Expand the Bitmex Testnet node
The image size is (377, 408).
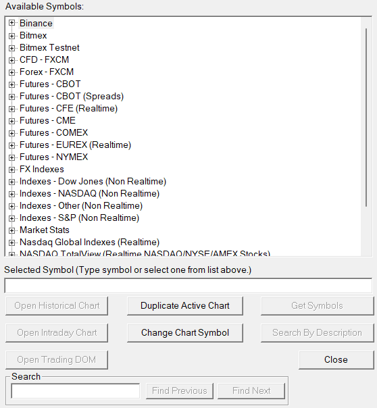[x=11, y=47]
